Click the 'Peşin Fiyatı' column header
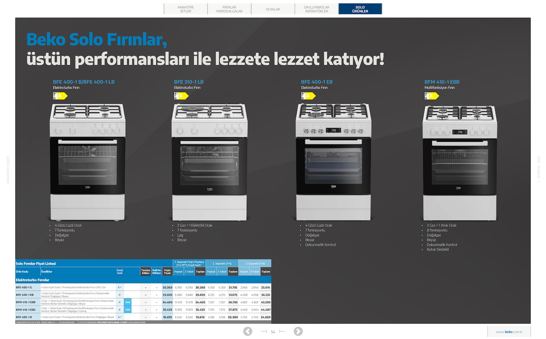The width and height of the screenshot is (546, 339). tap(168, 271)
